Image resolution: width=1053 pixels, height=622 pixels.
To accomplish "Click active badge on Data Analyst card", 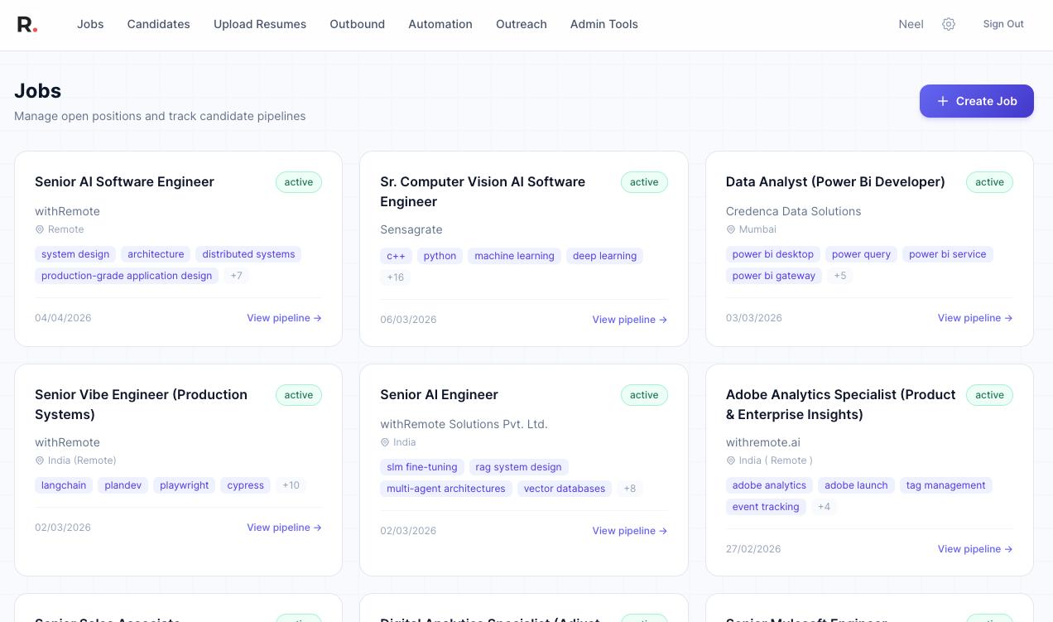I will coord(989,182).
